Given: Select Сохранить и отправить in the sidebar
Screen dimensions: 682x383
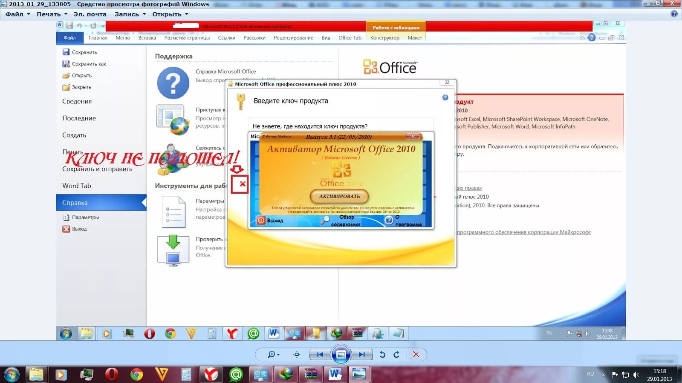Looking at the screenshot, I should pyautogui.click(x=97, y=169).
